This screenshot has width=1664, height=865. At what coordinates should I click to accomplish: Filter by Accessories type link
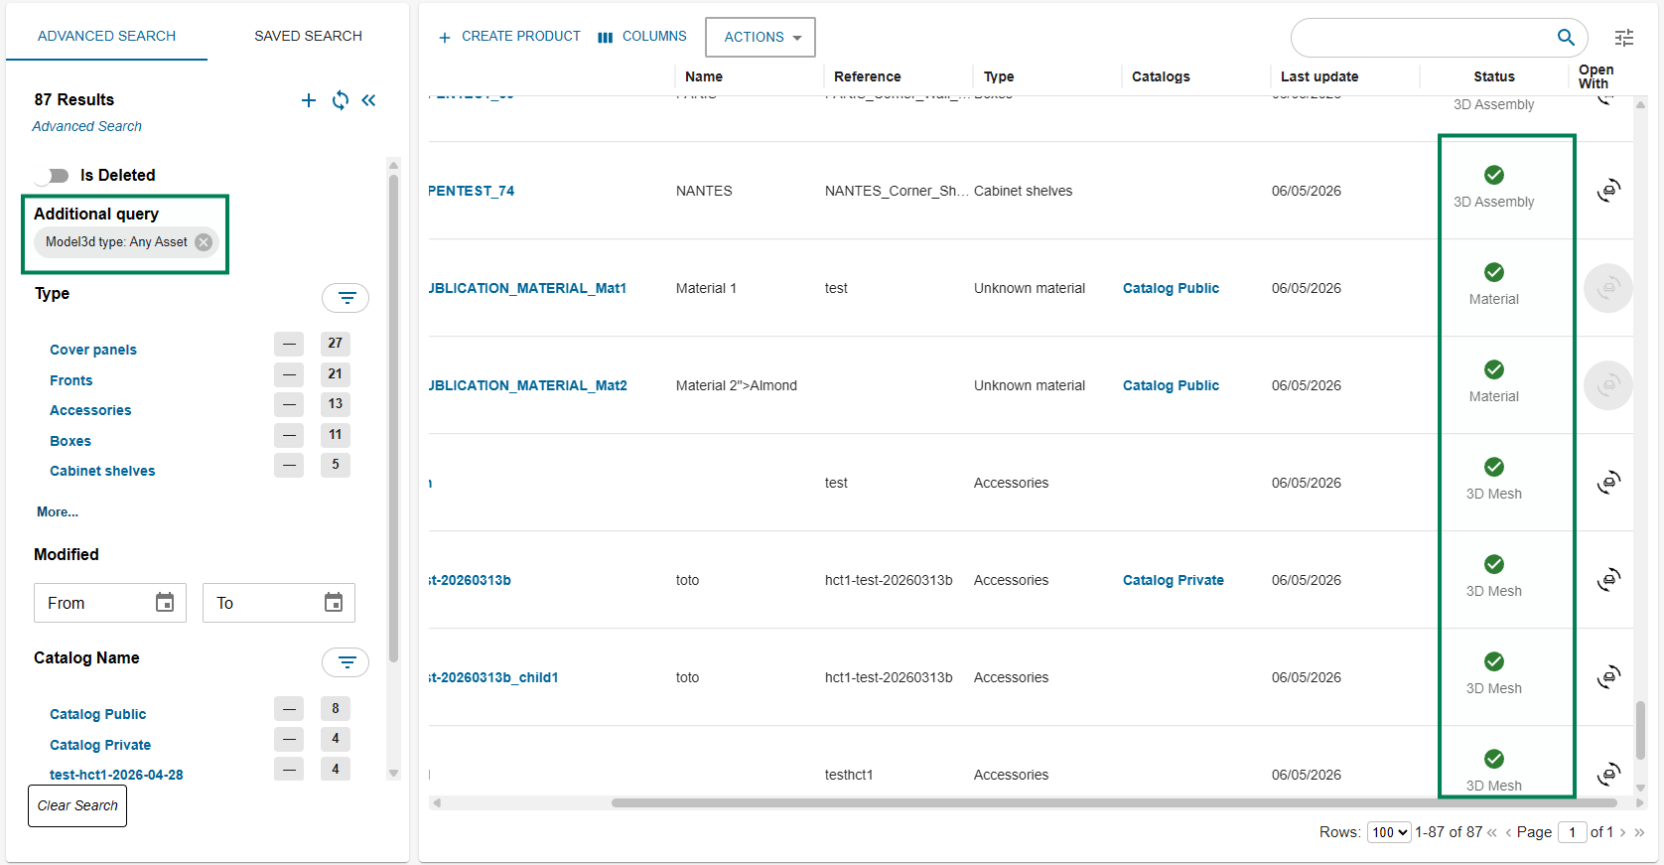point(90,410)
